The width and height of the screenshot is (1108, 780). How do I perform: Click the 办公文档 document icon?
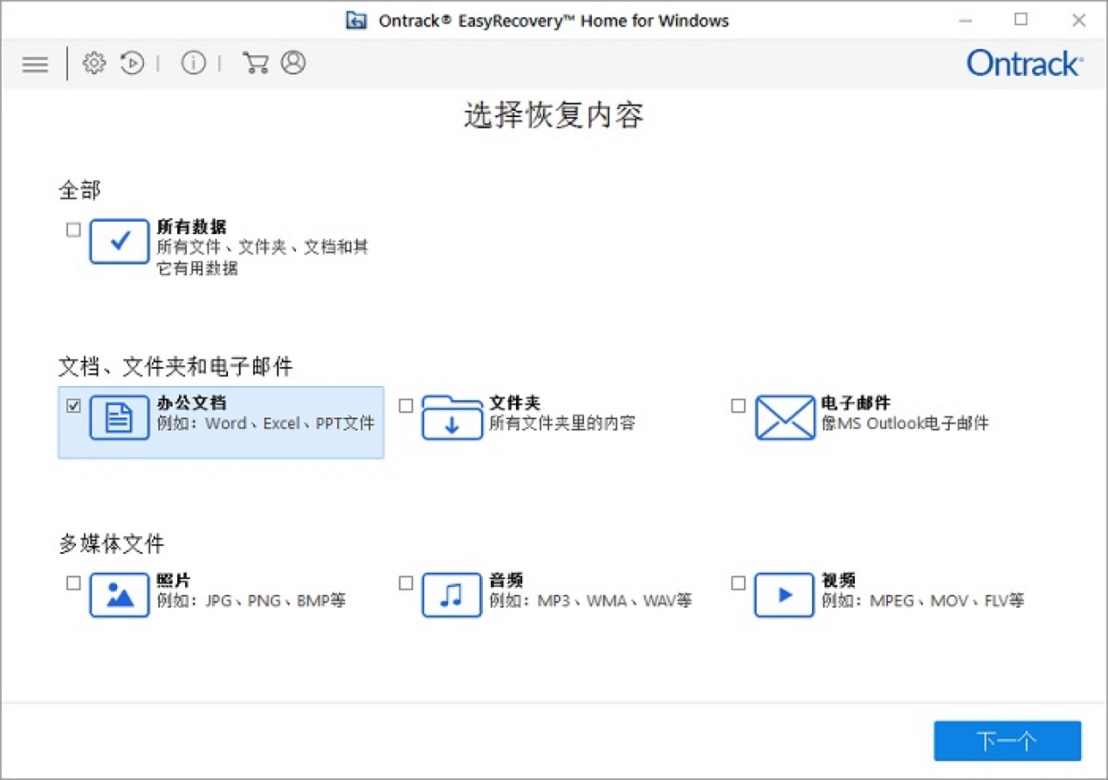(120, 418)
